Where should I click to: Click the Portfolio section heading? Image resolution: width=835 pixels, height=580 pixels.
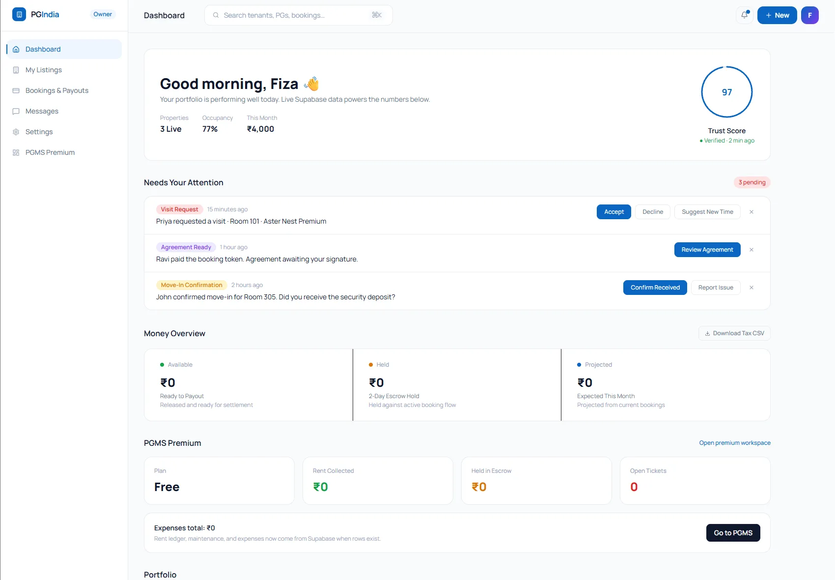point(160,575)
